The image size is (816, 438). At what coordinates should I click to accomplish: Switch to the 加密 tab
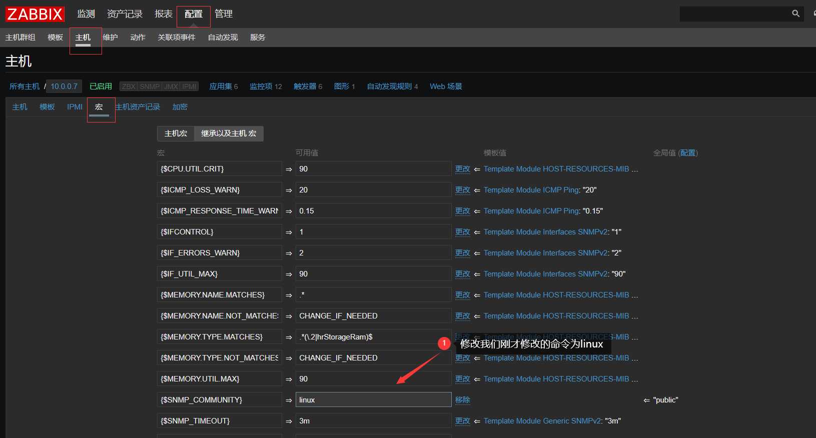tap(180, 107)
